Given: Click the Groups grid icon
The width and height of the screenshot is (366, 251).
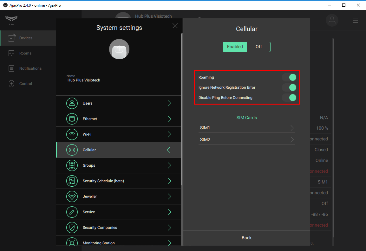Looking at the screenshot, I should click(72, 165).
